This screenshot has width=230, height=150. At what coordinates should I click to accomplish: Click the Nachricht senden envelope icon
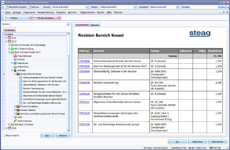point(7,7)
